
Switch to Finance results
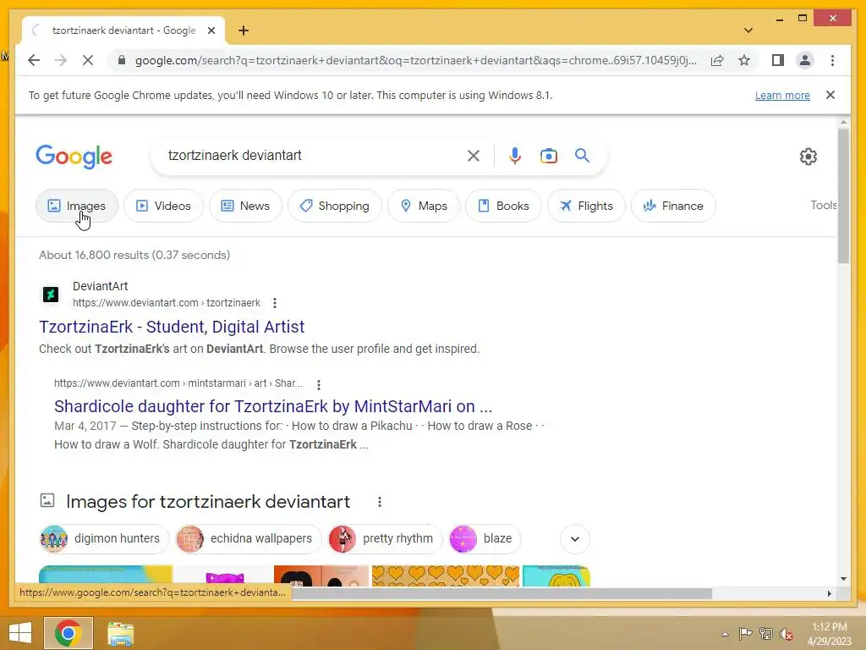click(x=673, y=206)
